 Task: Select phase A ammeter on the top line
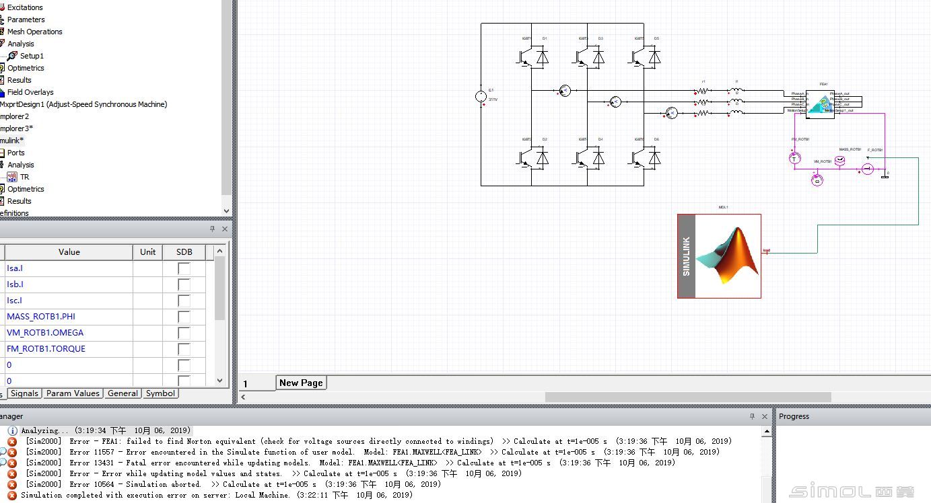[x=565, y=91]
